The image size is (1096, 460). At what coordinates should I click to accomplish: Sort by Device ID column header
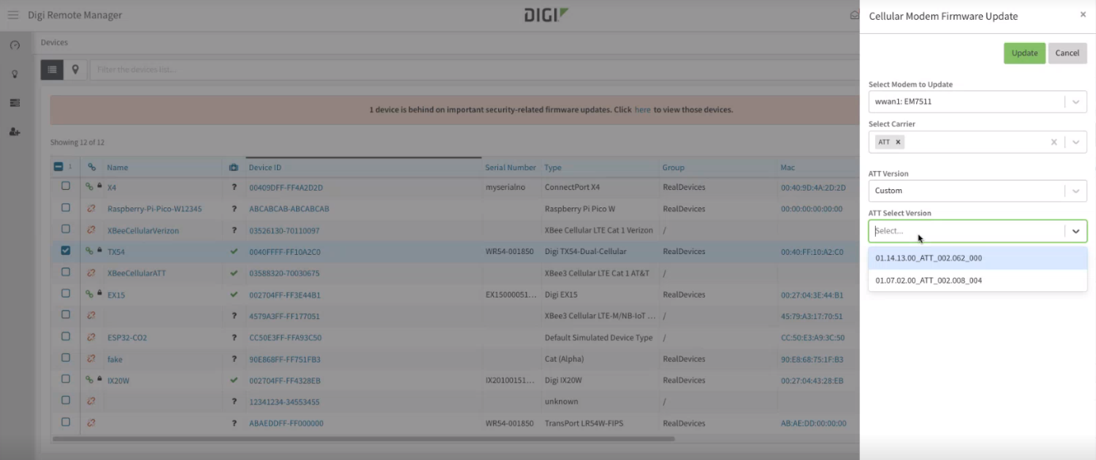264,168
